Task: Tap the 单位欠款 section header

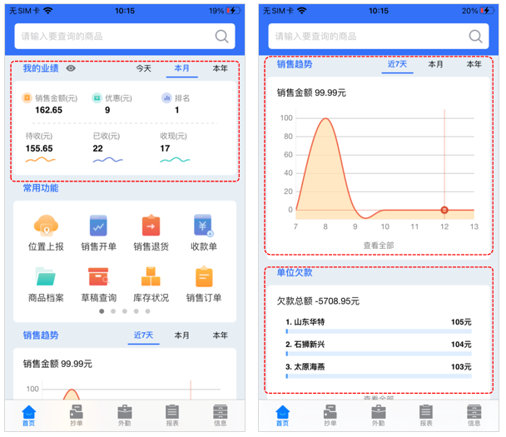Action: 295,272
